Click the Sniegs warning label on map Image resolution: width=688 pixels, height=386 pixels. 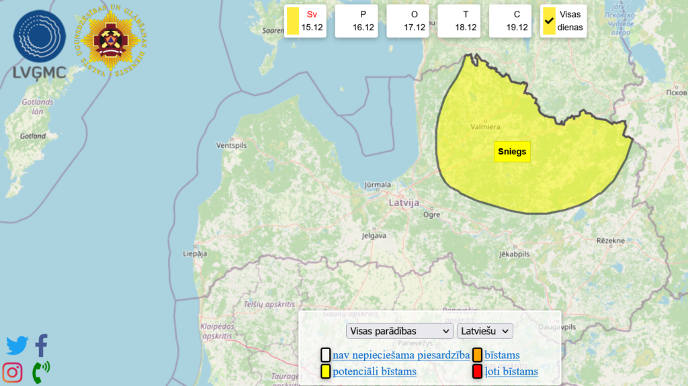coord(512,152)
